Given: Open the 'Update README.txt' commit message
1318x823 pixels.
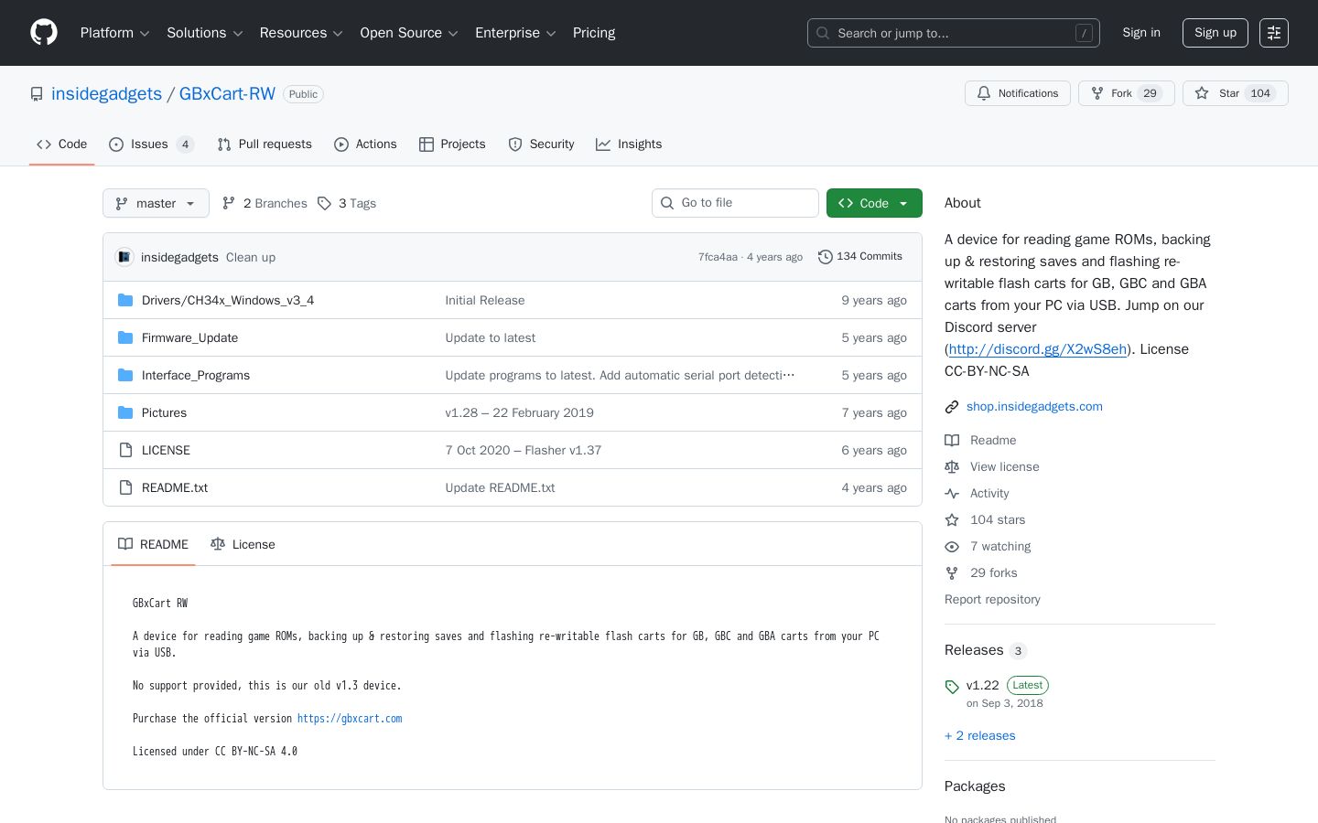Looking at the screenshot, I should click(500, 487).
